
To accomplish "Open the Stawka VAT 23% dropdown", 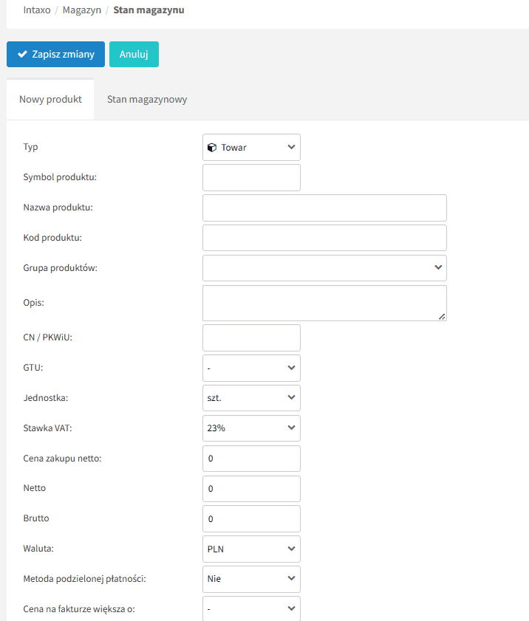I will coord(251,428).
